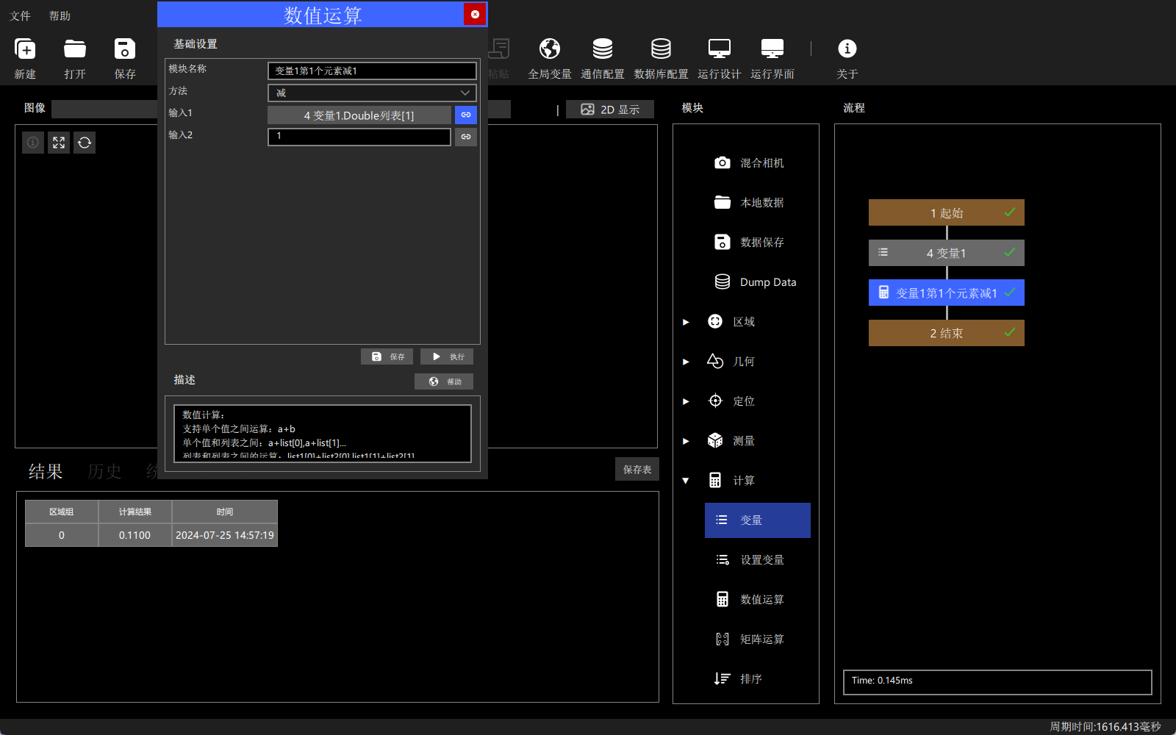Image resolution: width=1176 pixels, height=735 pixels.
Task: Launch 运行界面 run interface
Action: [772, 49]
